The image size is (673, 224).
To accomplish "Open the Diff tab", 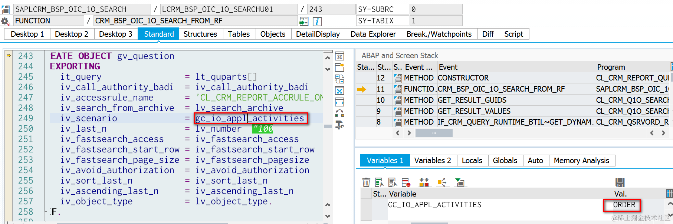I will [x=488, y=34].
